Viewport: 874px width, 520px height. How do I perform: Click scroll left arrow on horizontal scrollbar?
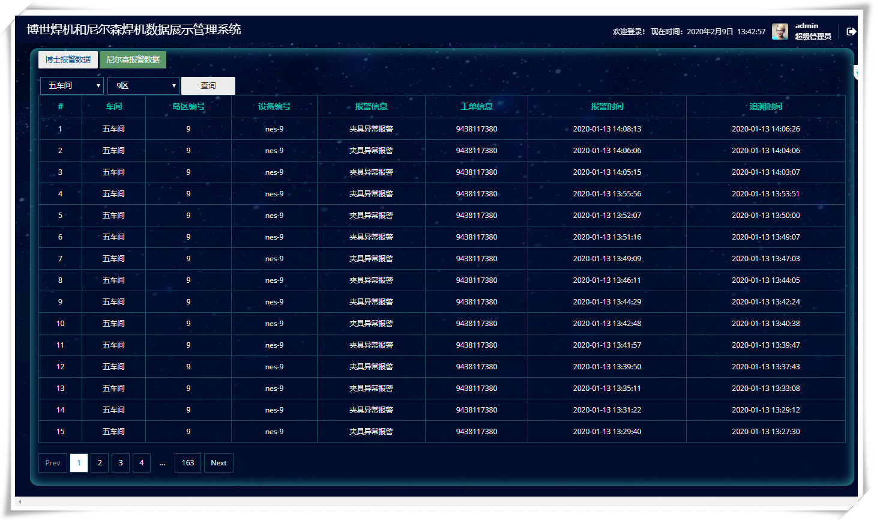[x=20, y=501]
